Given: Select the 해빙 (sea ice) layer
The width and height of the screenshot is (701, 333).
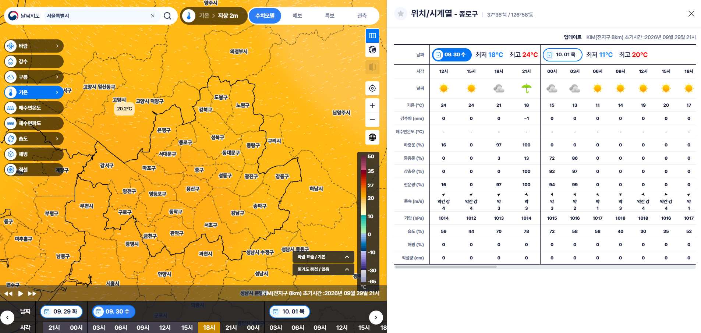Looking at the screenshot, I should (x=34, y=154).
